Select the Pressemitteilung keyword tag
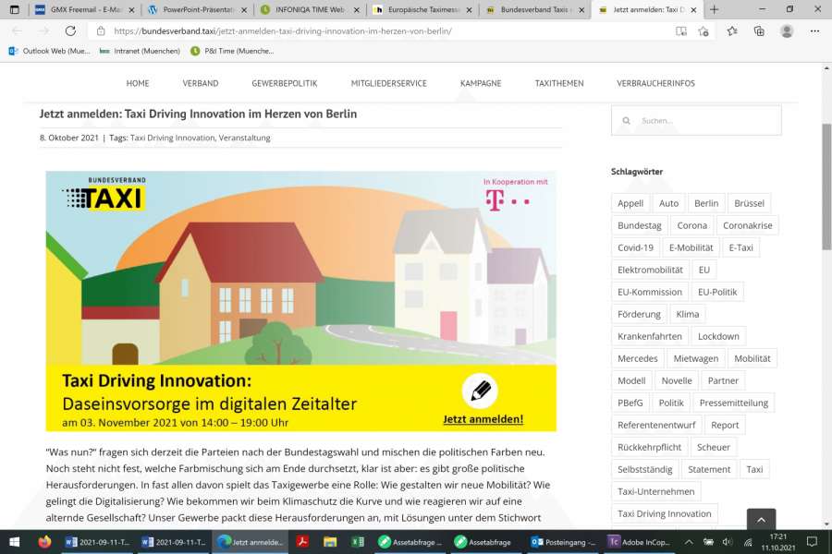832x554 pixels. tap(734, 403)
